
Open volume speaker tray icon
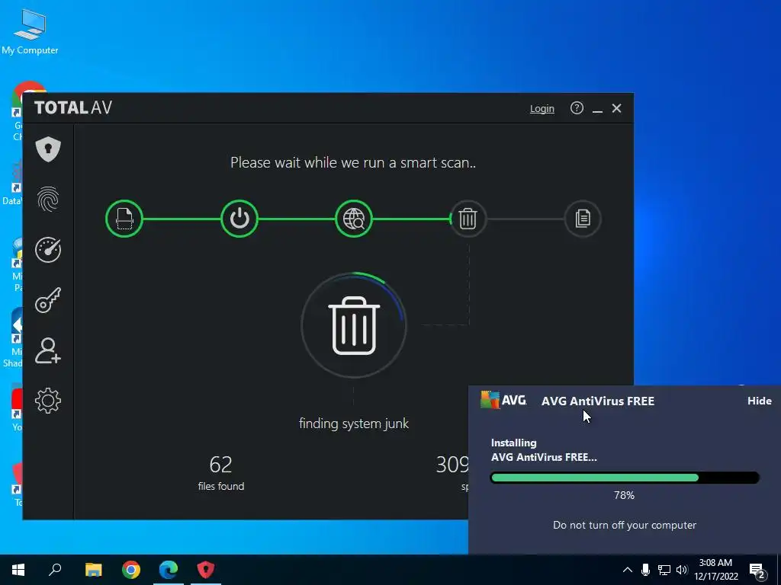click(x=682, y=570)
